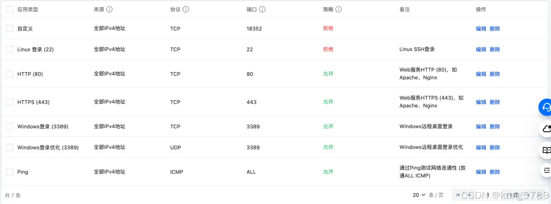Image resolution: width=551 pixels, height=204 pixels.
Task: Click the info icon beside 策略 header
Action: point(339,10)
